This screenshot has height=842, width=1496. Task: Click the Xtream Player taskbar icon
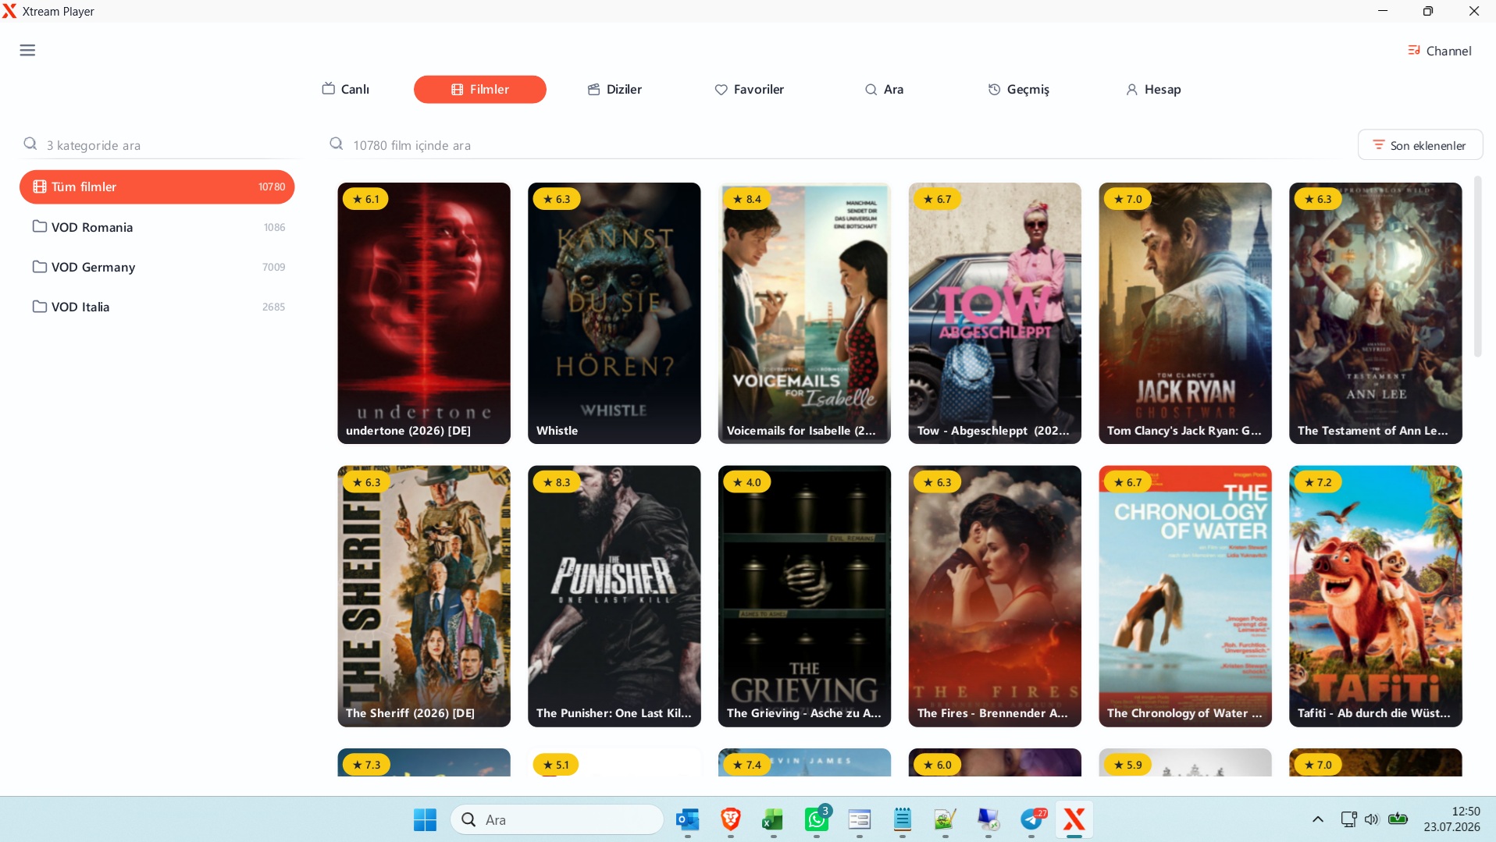[1074, 819]
